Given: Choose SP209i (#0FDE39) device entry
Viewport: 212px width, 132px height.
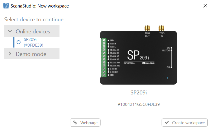Looking at the screenshot, I should click(33, 42).
